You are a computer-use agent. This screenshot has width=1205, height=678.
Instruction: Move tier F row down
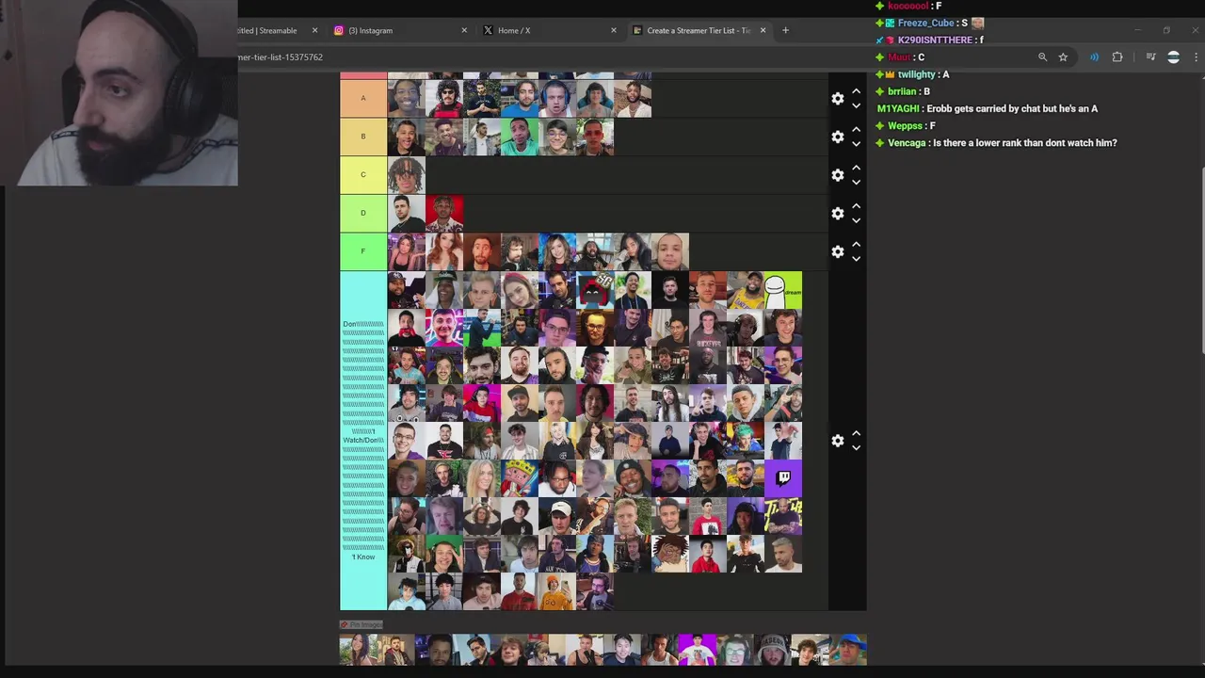coord(856,259)
